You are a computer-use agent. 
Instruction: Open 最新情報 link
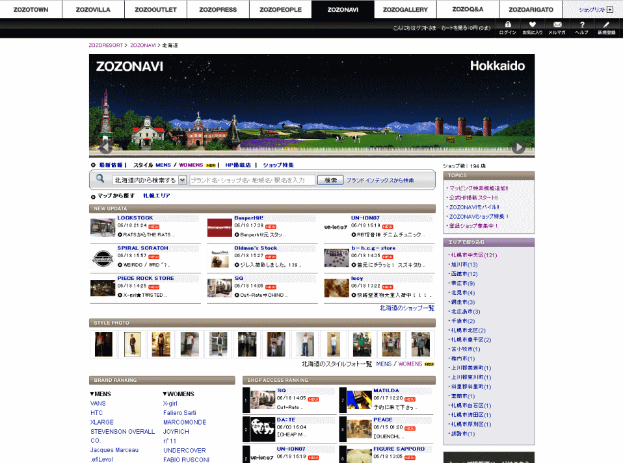pos(111,165)
